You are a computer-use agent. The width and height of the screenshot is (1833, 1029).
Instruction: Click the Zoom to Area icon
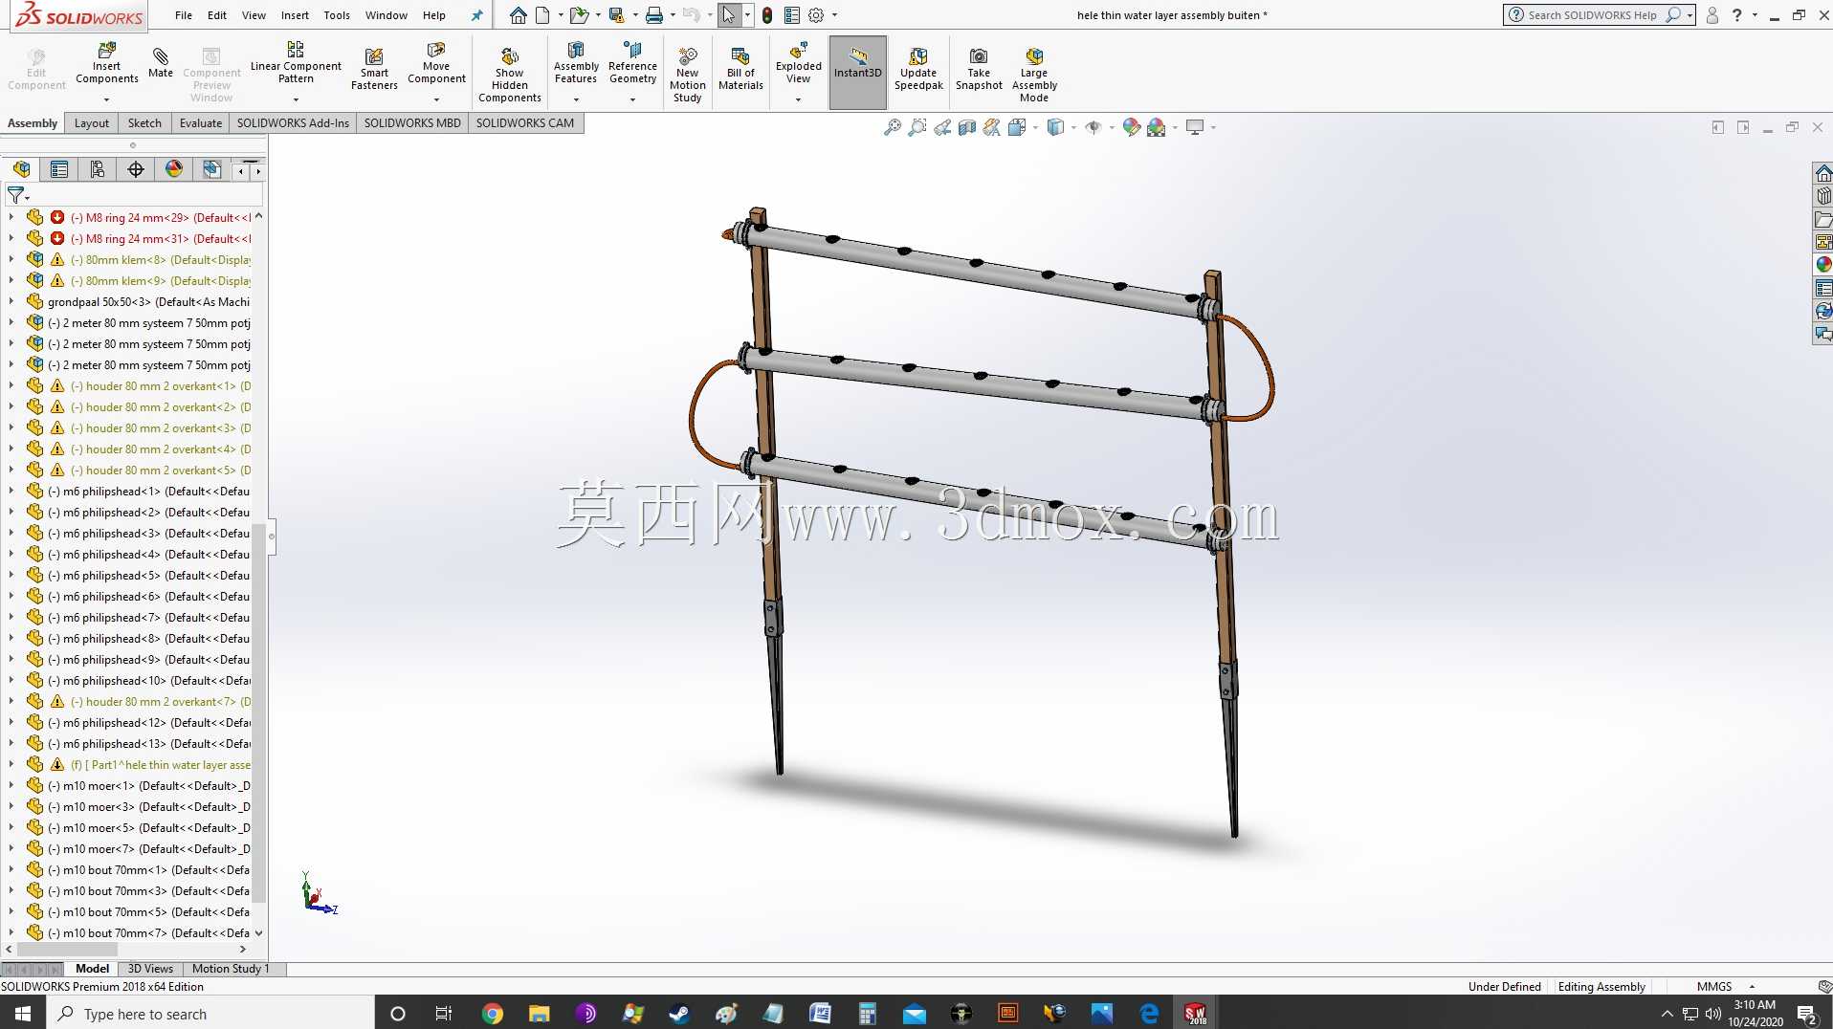[917, 127]
